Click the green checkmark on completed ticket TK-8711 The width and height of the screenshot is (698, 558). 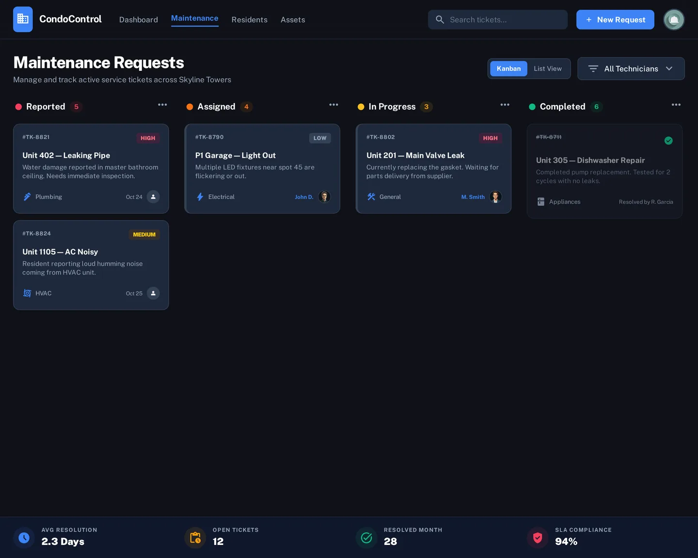(x=668, y=141)
